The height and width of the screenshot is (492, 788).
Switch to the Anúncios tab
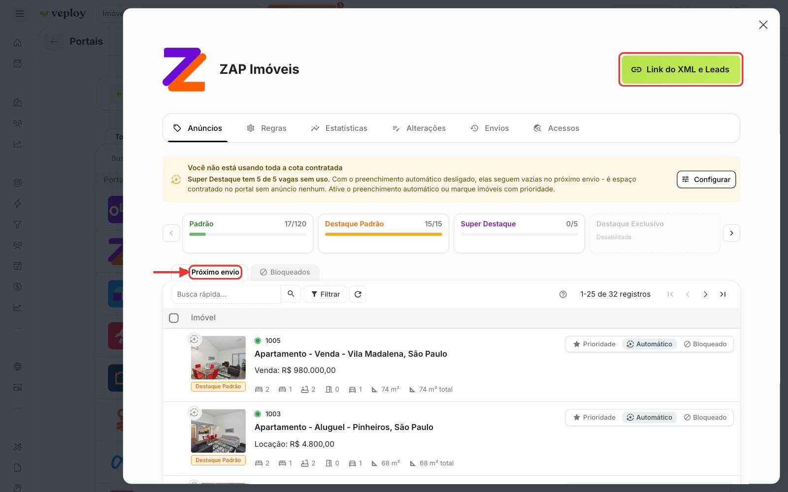coord(197,128)
